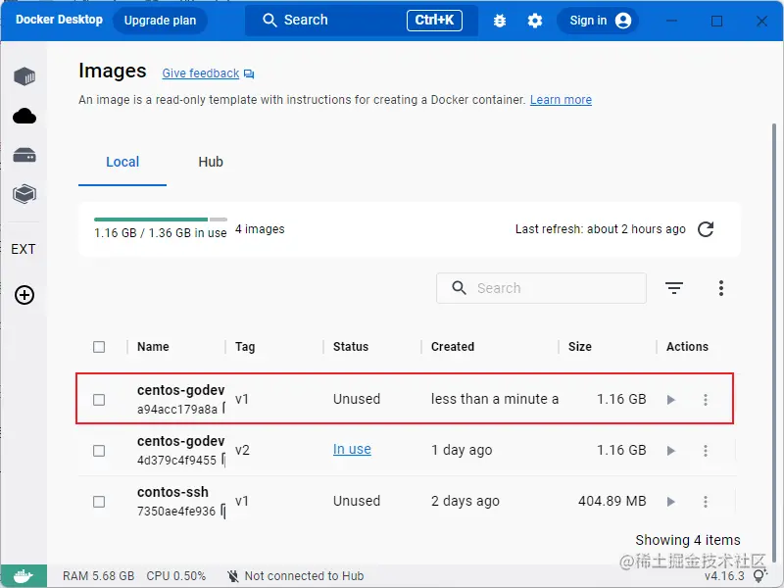The height and width of the screenshot is (588, 784).
Task: Open Images section cloud icon
Action: pyautogui.click(x=24, y=117)
